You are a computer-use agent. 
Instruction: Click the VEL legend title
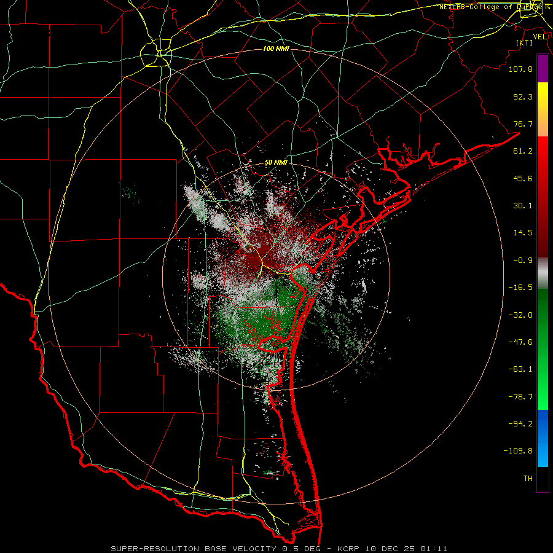tap(540, 37)
